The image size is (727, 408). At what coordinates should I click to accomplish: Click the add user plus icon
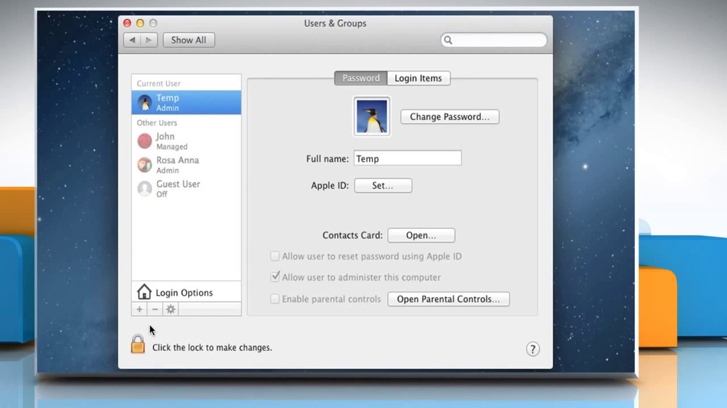[139, 309]
